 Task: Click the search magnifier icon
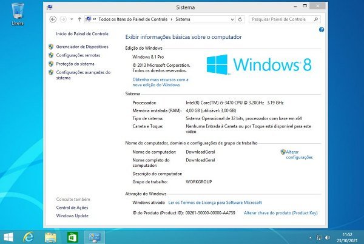tap(315, 19)
